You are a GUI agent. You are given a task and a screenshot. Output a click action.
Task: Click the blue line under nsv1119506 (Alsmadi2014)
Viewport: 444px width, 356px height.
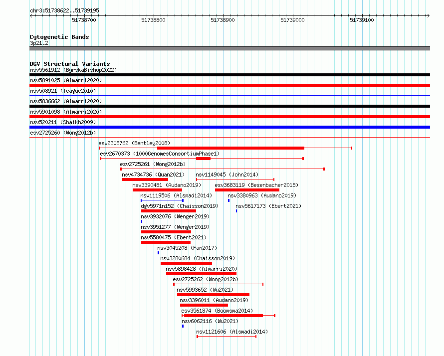coord(162,200)
